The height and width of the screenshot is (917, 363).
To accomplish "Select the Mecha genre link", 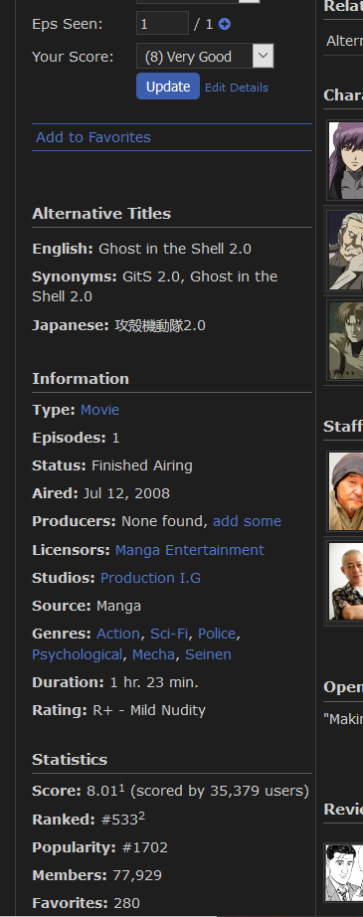I will tap(153, 655).
